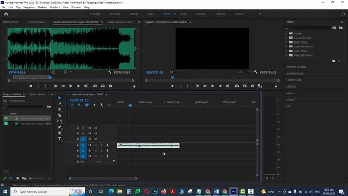Switch to the Editing workspace tab
The height and width of the screenshot is (196, 348).
pos(133,14)
